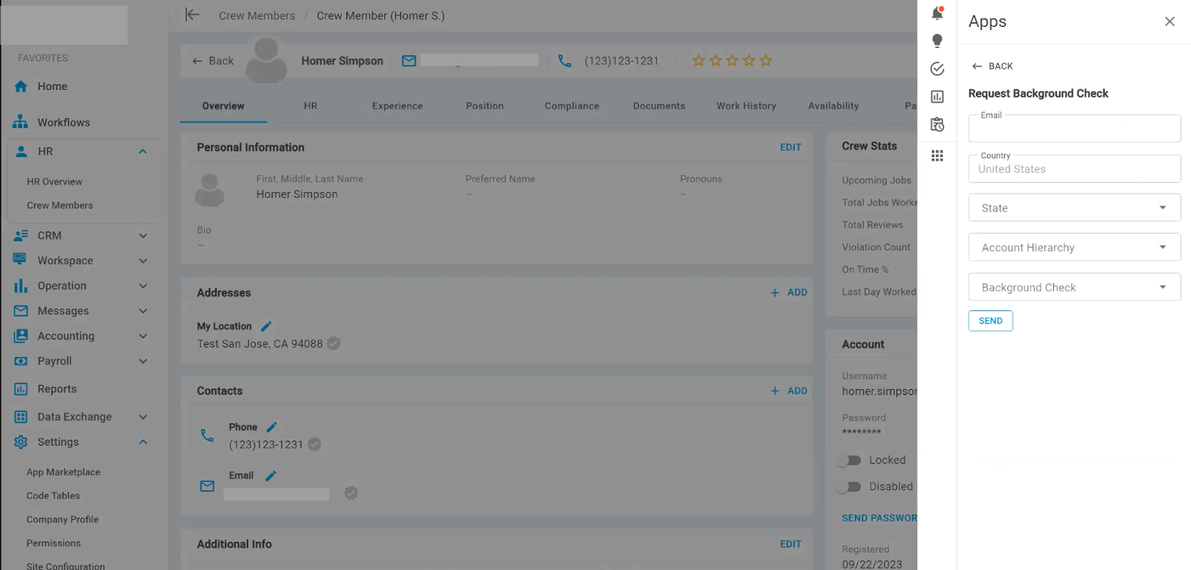This screenshot has width=1191, height=570.
Task: Click ADD in the Addresses section
Action: click(789, 292)
